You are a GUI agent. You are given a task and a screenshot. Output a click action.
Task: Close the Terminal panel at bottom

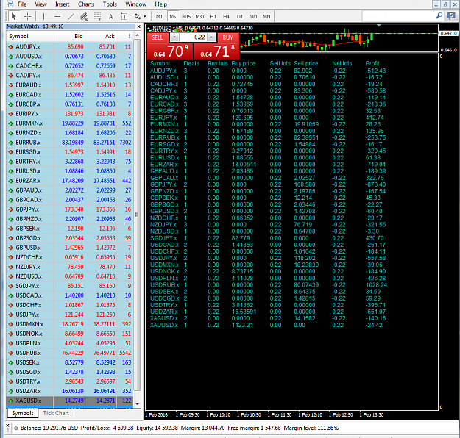7,426
